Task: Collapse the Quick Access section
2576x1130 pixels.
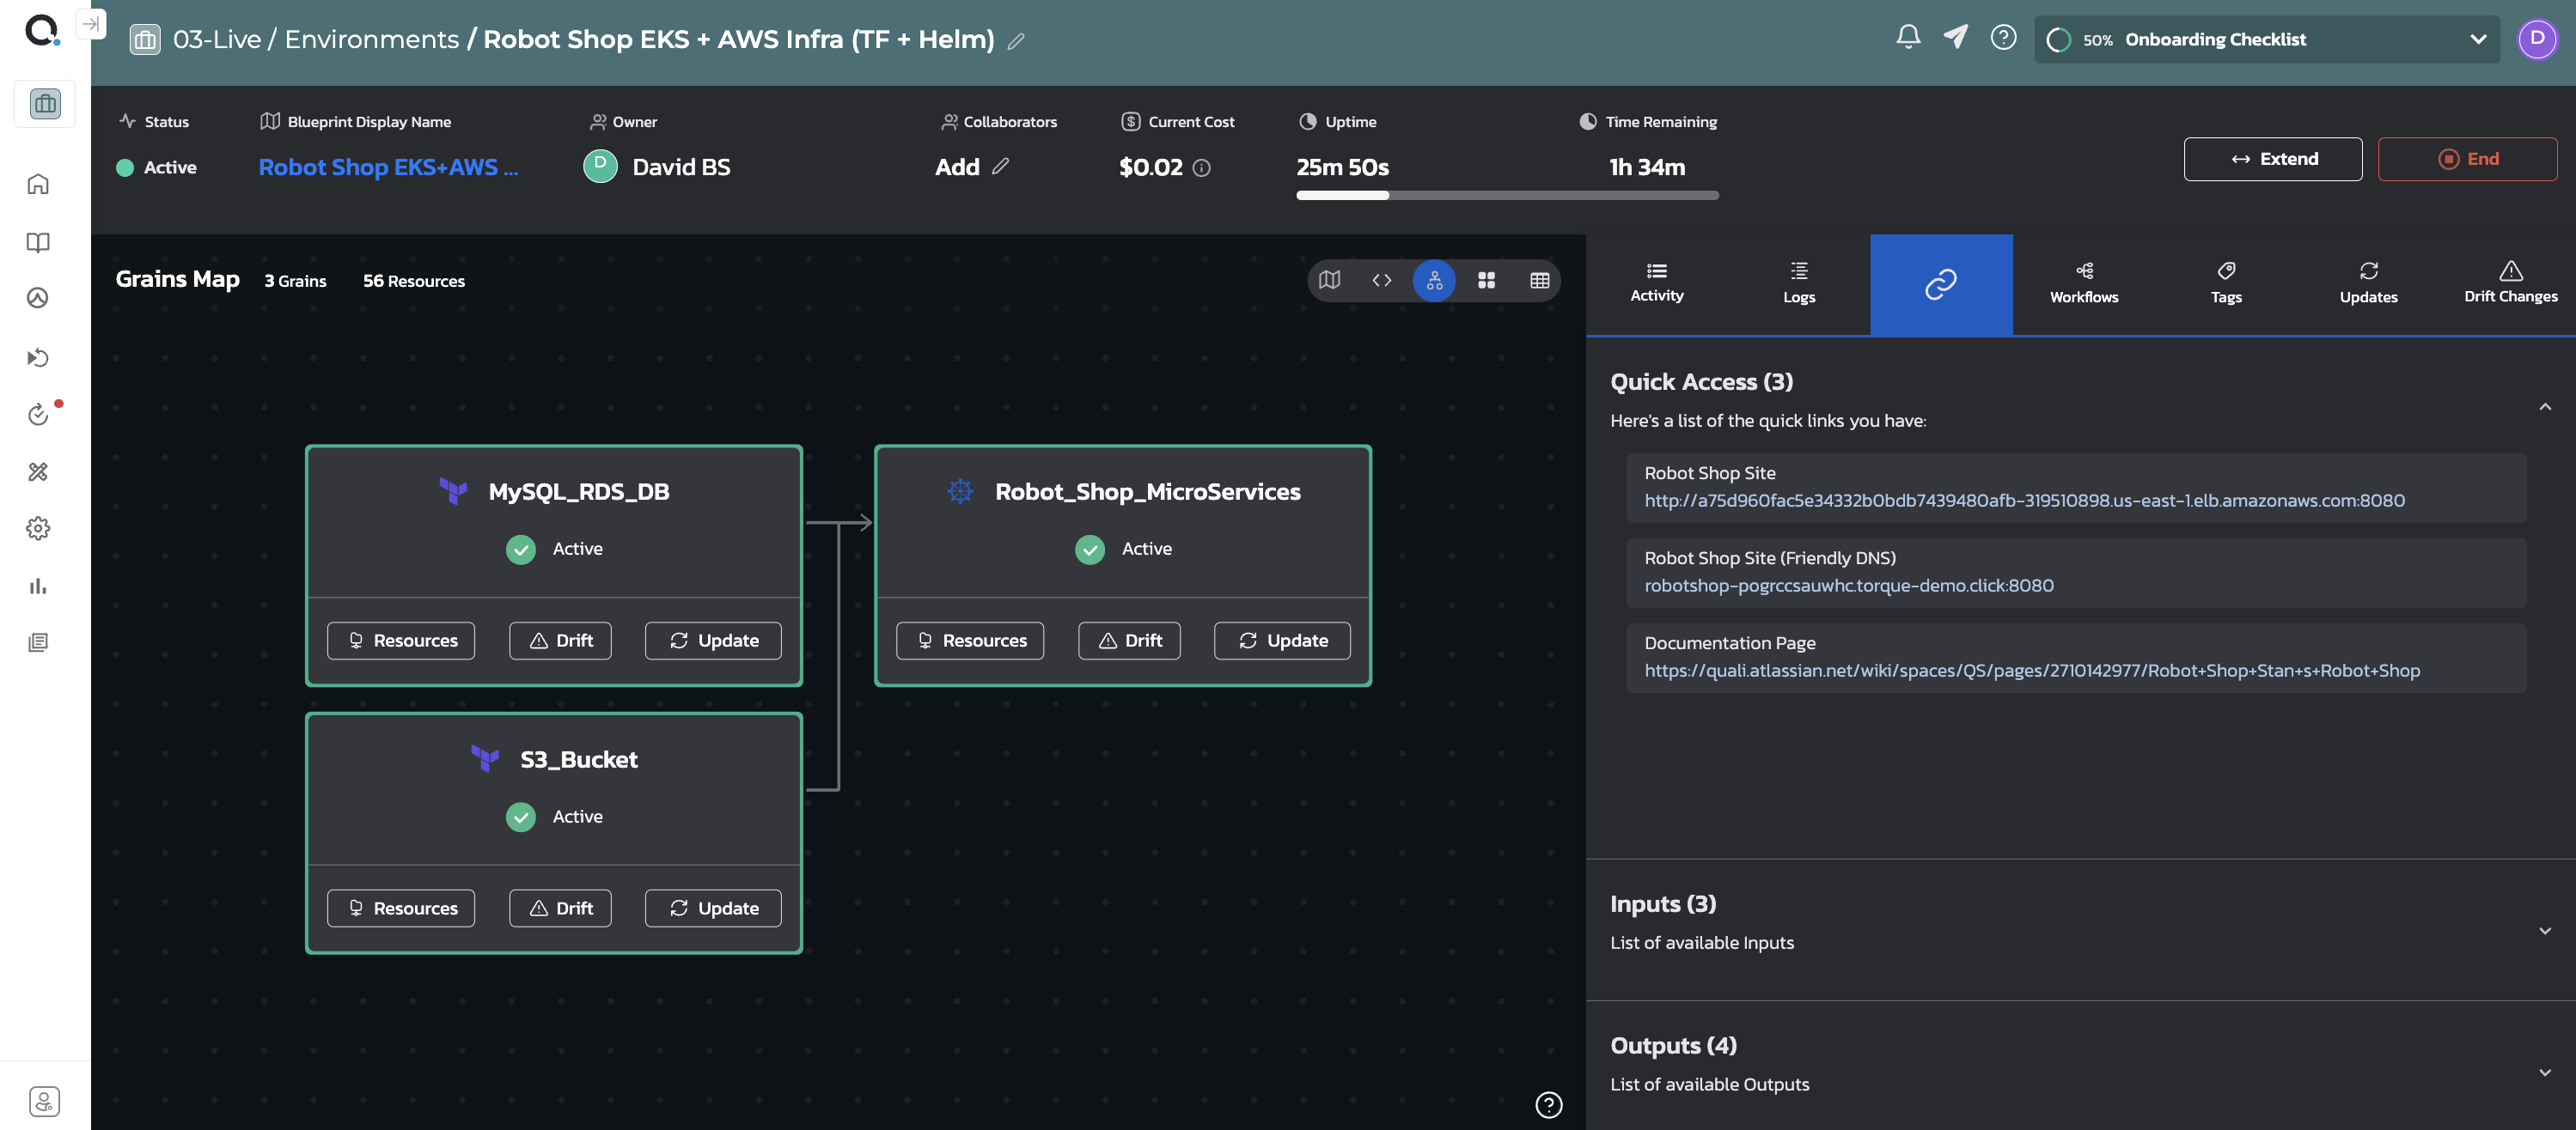Action: [x=2544, y=407]
